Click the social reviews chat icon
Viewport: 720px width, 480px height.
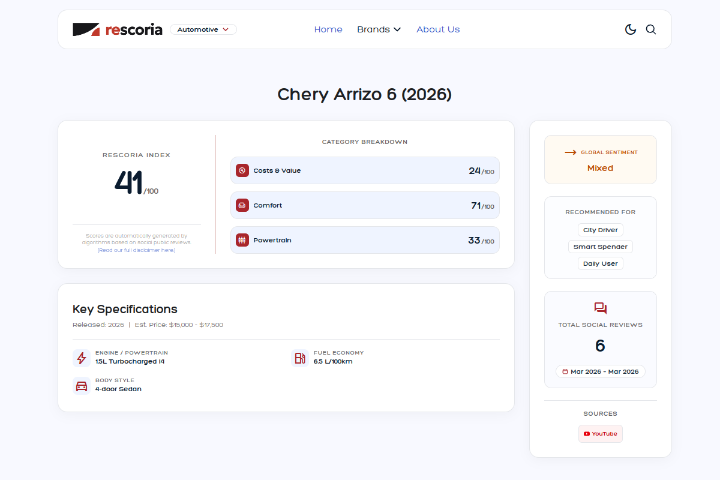601,308
